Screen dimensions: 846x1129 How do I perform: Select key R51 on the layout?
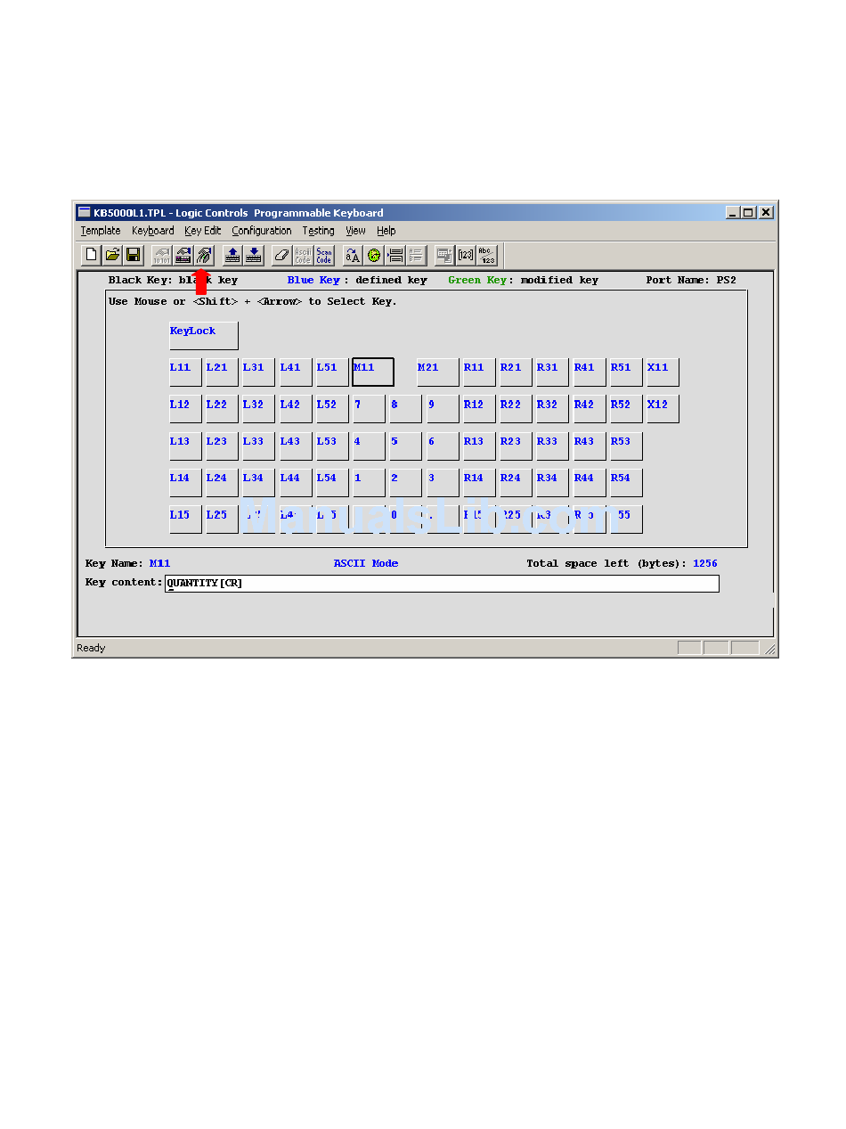click(626, 372)
